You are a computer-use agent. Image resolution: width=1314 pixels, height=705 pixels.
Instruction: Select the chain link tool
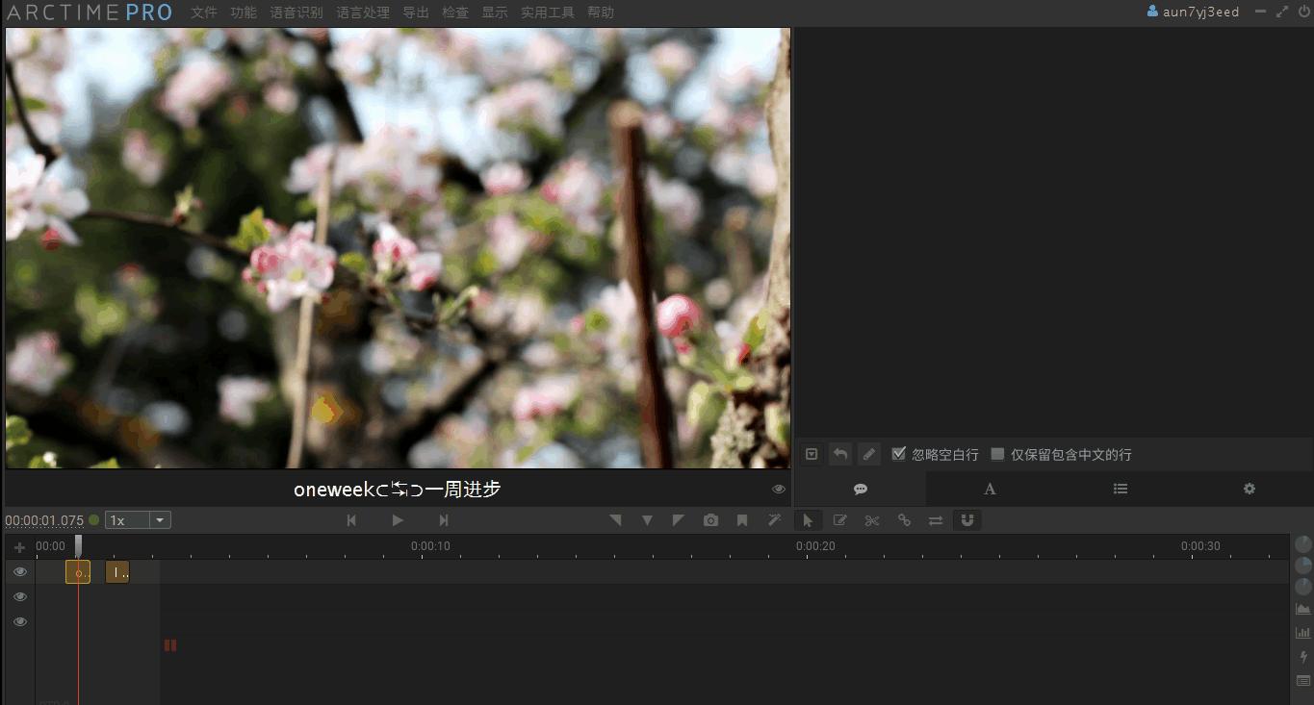904,520
